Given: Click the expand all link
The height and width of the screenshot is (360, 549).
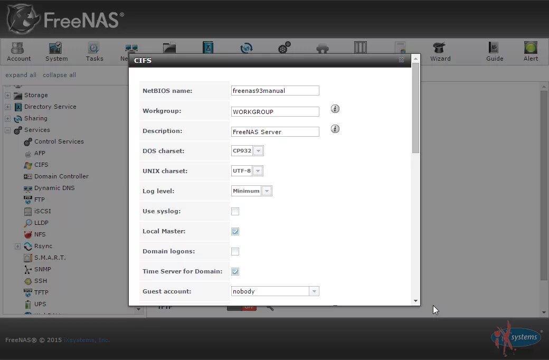Looking at the screenshot, I should [x=21, y=75].
